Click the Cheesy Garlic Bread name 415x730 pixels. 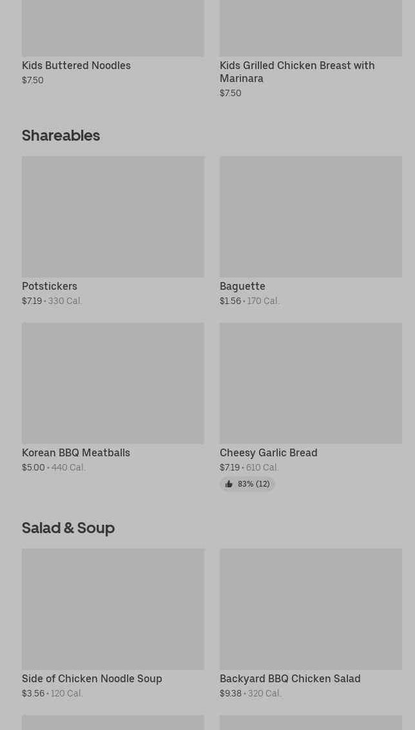tap(269, 452)
